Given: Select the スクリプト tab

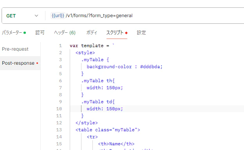Looking at the screenshot, I should [117, 33].
